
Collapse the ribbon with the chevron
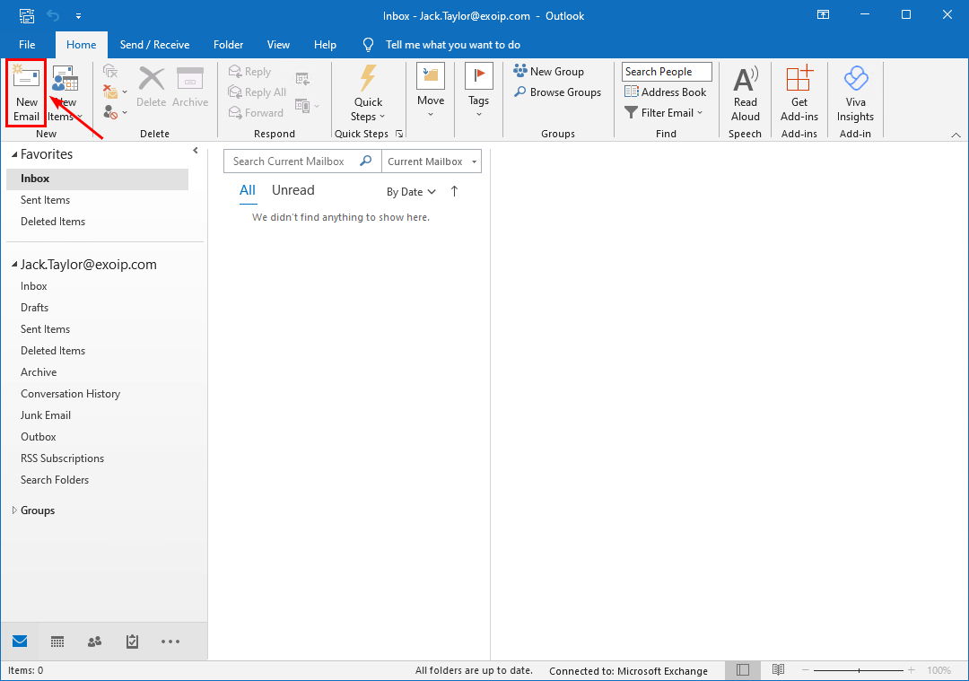point(956,135)
